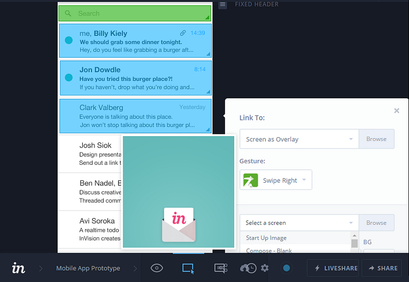Open comment mode icon
This screenshot has width=409, height=282.
(221, 268)
